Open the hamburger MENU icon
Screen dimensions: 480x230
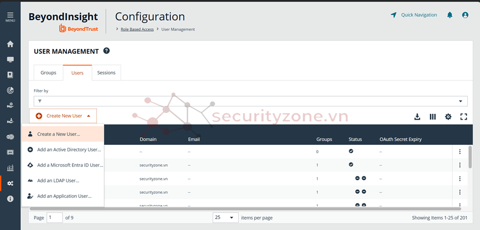tap(10, 17)
